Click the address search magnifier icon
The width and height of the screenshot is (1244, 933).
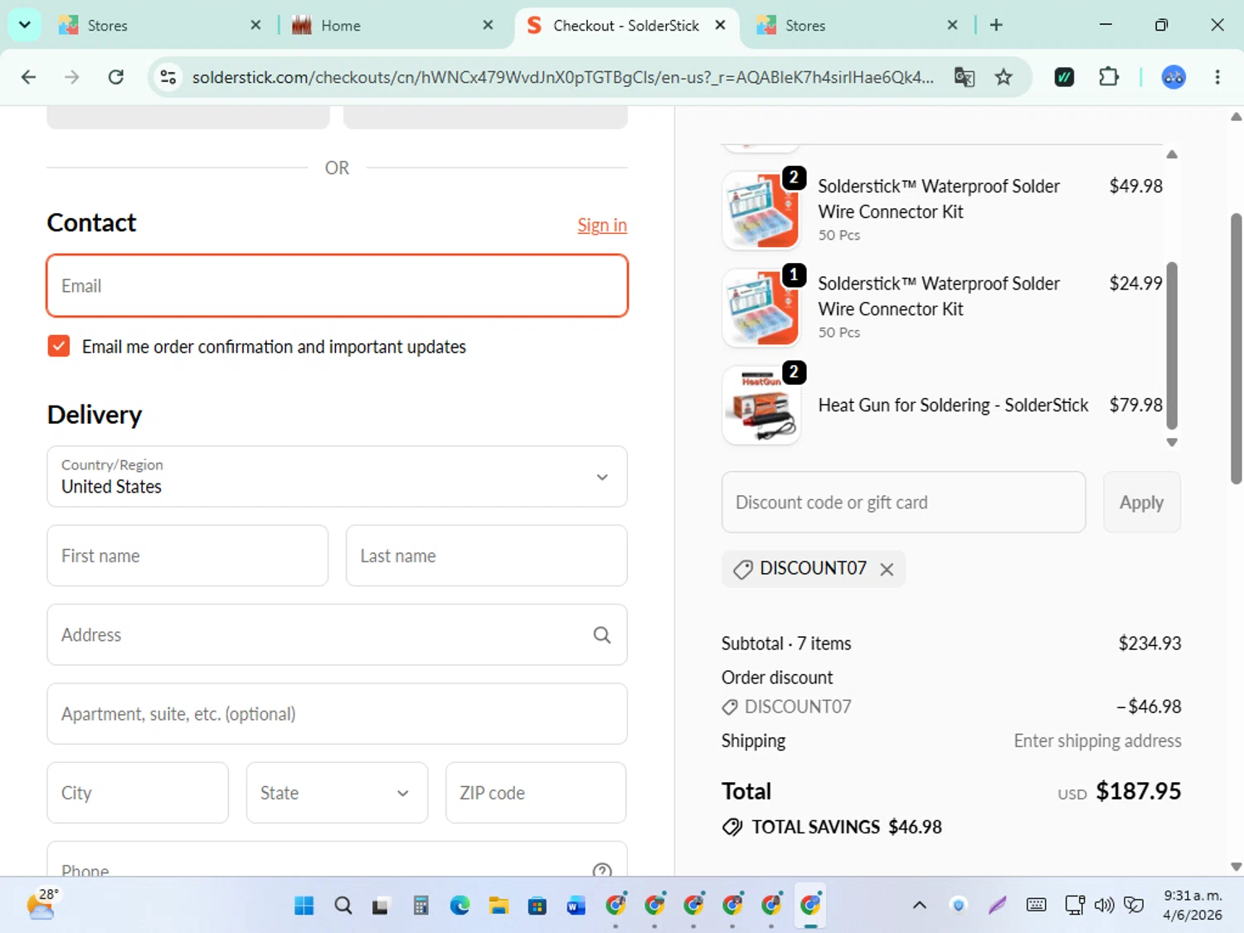602,634
